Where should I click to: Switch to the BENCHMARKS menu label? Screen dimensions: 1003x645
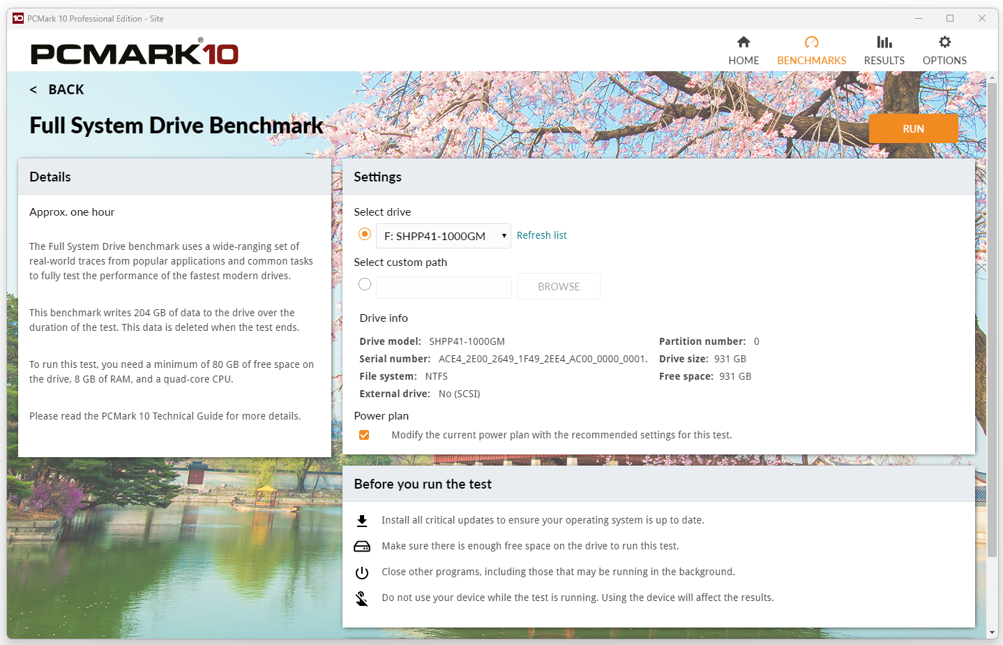coord(811,61)
